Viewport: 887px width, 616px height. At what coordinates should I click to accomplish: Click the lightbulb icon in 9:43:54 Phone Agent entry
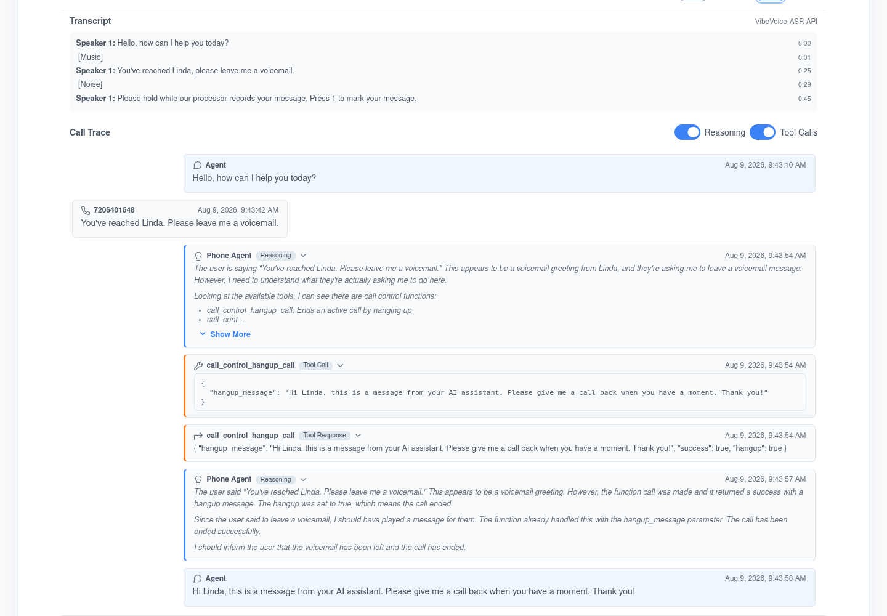198,256
